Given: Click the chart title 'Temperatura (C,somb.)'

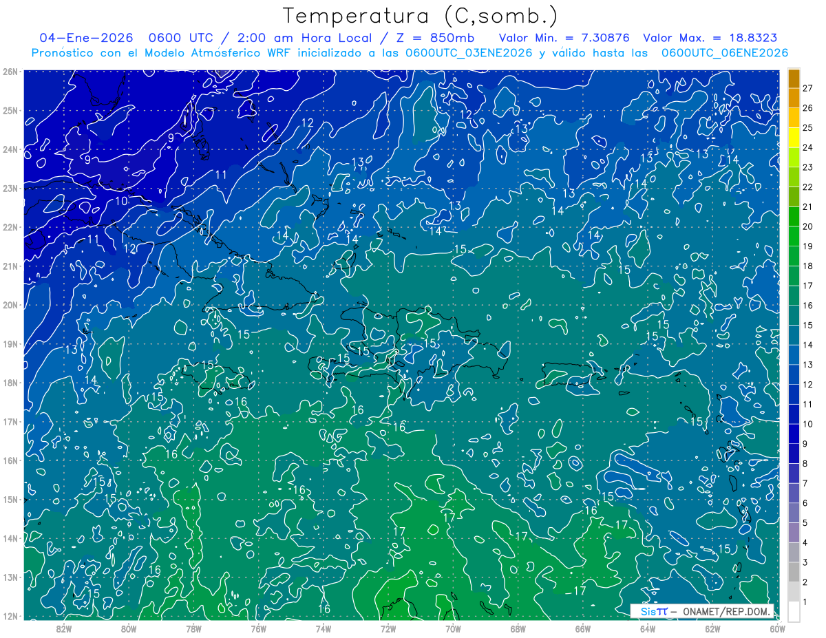Looking at the screenshot, I should [x=421, y=15].
